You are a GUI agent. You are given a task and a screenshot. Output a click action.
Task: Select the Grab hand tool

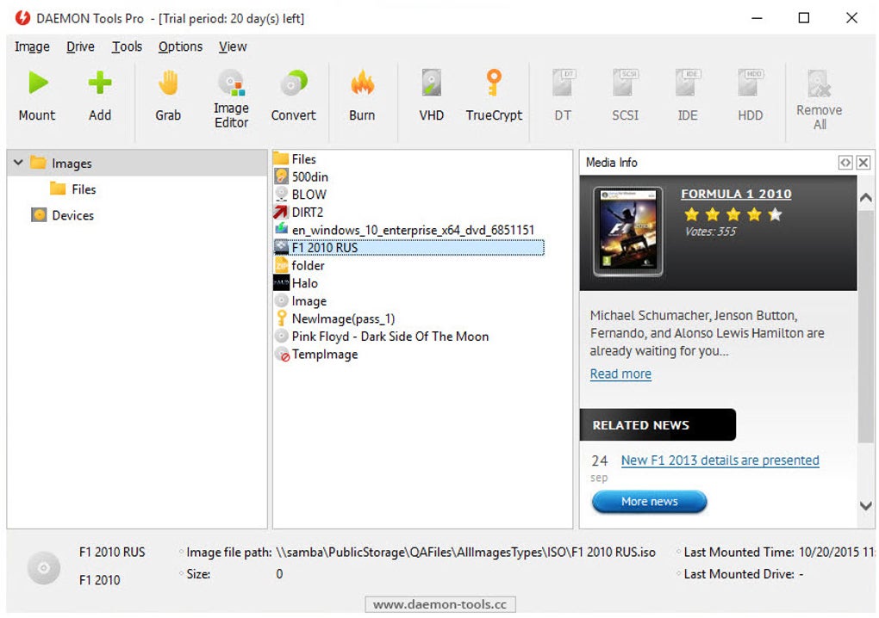[168, 83]
